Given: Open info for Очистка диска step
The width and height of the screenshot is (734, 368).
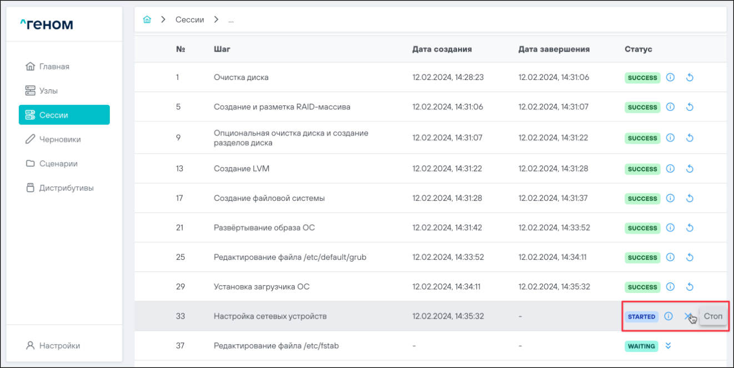Looking at the screenshot, I should coord(670,78).
